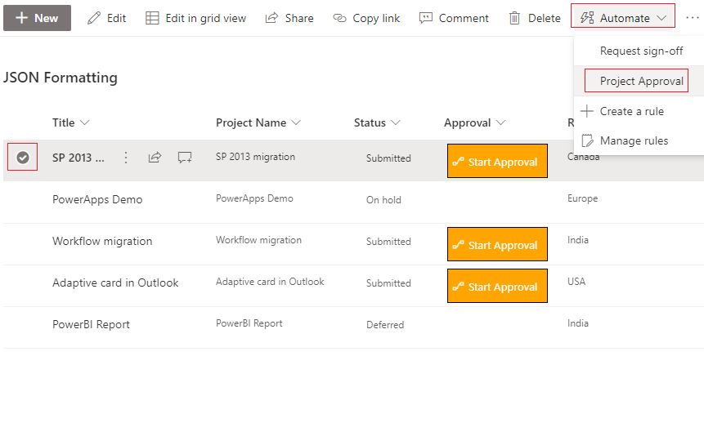The width and height of the screenshot is (704, 445).
Task: Click Submitted status in Adaptive card row
Action: [388, 283]
